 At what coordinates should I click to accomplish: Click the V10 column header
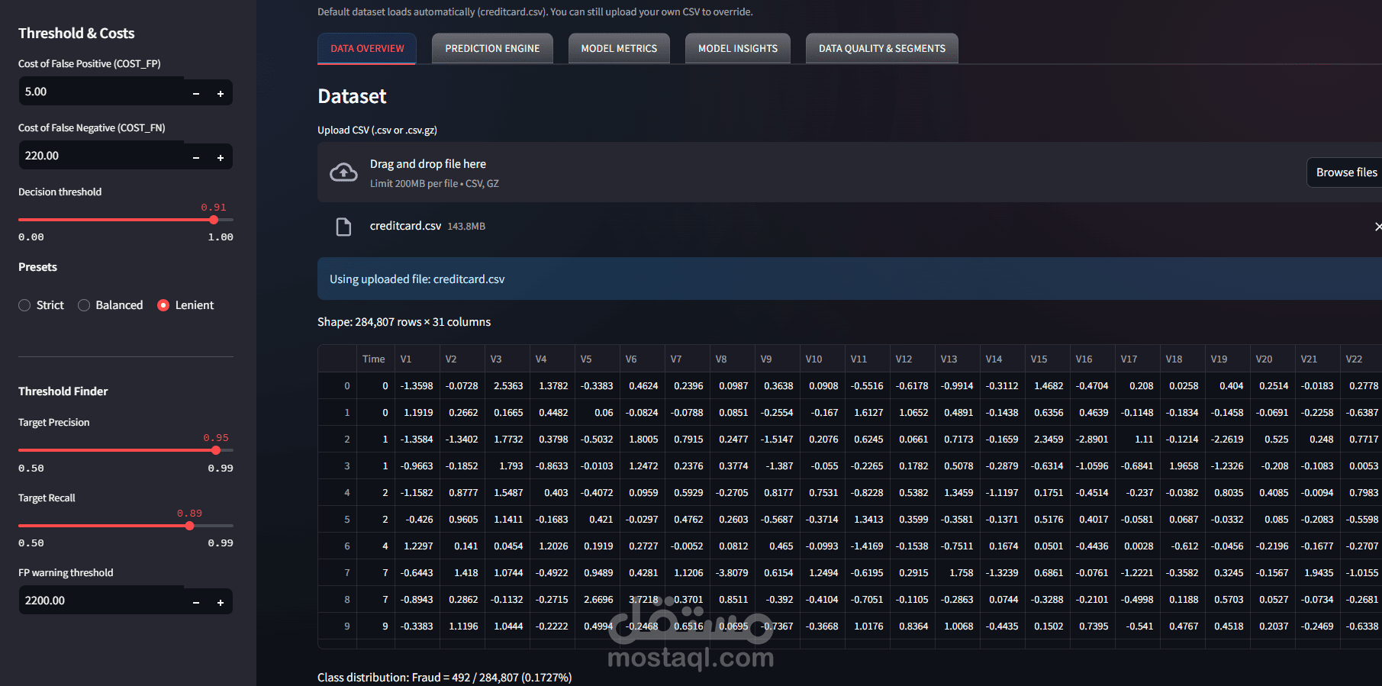822,359
